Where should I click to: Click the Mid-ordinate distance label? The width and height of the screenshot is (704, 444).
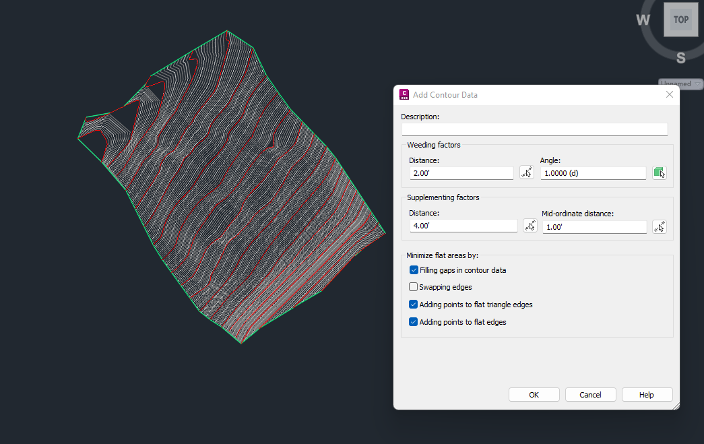(x=577, y=214)
